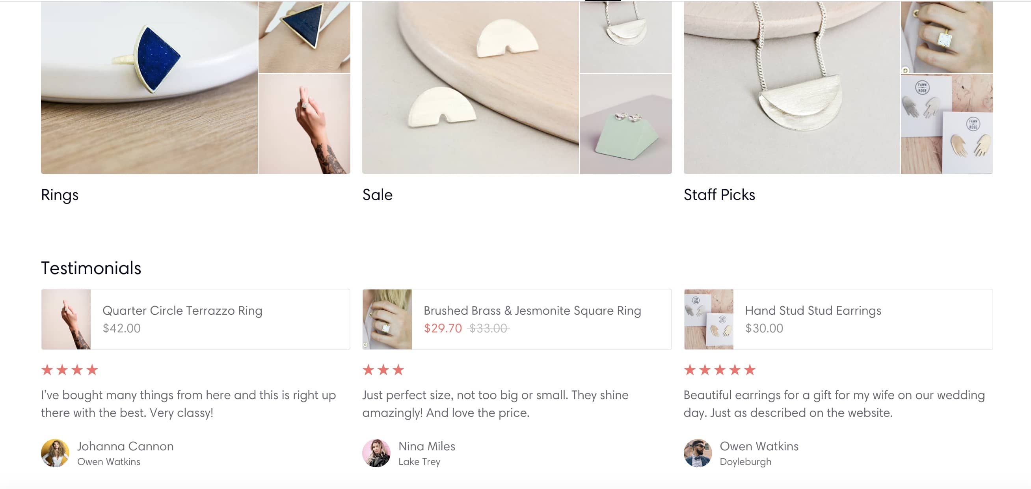Open the Rings collection link
Screen dimensions: 1031x489
tap(60, 195)
